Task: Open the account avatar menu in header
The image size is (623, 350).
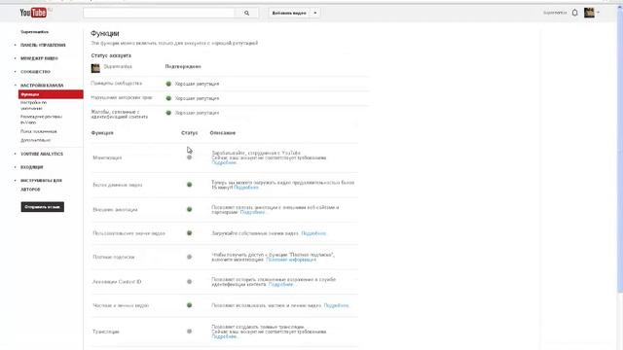Action: (591, 13)
